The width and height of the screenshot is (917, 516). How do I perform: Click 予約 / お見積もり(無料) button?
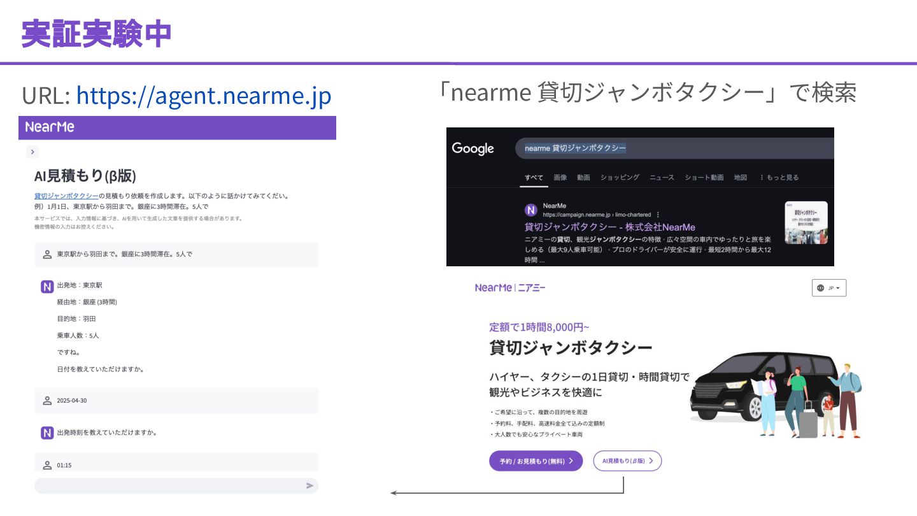[536, 461]
